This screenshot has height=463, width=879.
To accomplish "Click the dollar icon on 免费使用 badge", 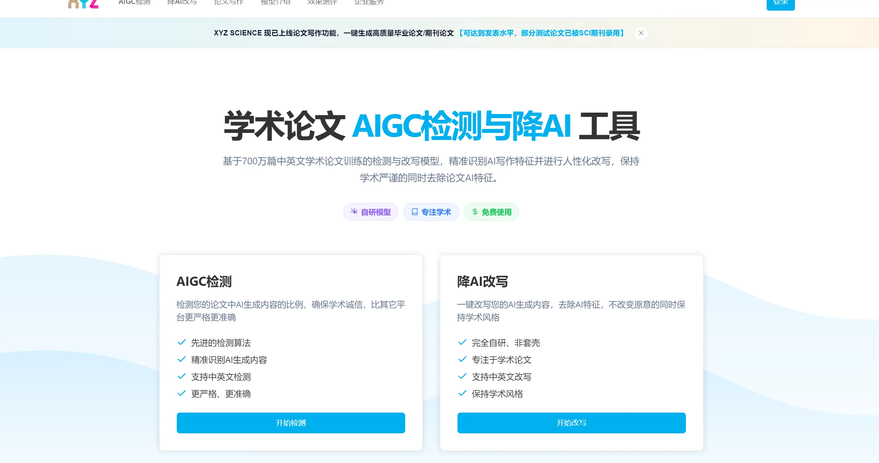I will tap(475, 212).
